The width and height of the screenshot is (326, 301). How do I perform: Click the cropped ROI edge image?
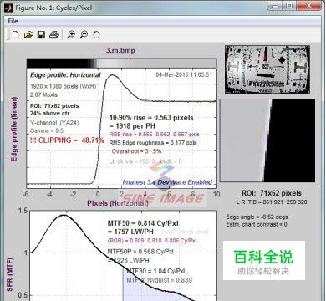click(x=267, y=140)
